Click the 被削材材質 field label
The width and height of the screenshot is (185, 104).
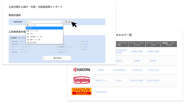(x=18, y=22)
